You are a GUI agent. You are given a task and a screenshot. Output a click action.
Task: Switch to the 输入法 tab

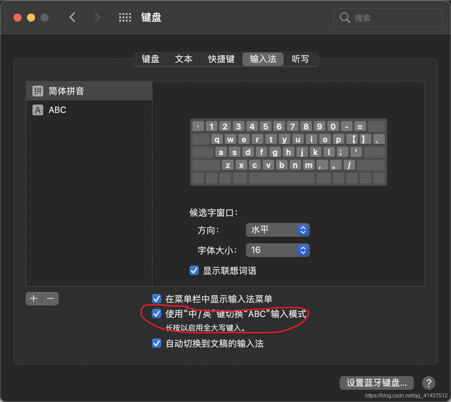pos(263,59)
